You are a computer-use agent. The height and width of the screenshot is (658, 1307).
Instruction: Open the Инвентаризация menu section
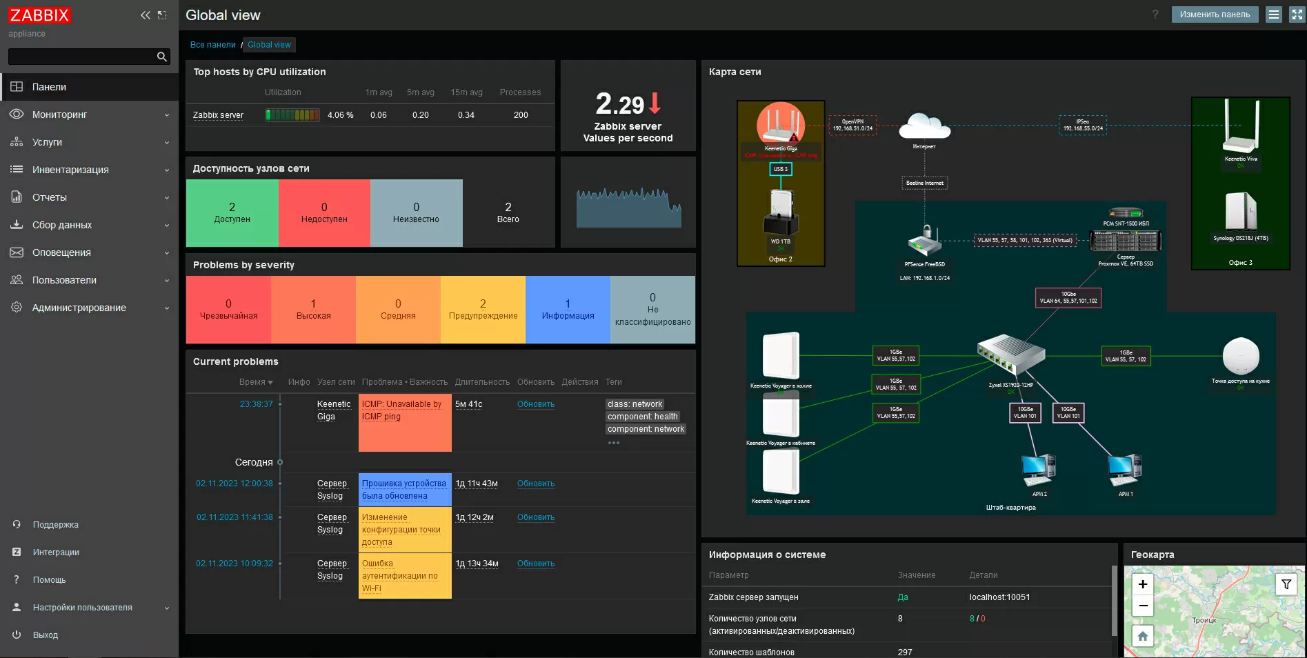pyautogui.click(x=90, y=170)
